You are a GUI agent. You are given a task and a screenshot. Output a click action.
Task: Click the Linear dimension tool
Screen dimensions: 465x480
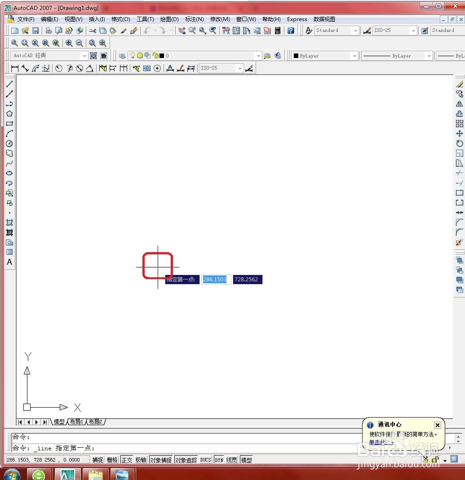(15, 68)
